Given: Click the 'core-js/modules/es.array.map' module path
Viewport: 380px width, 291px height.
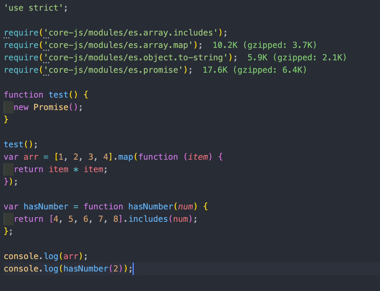Looking at the screenshot, I should pos(118,45).
